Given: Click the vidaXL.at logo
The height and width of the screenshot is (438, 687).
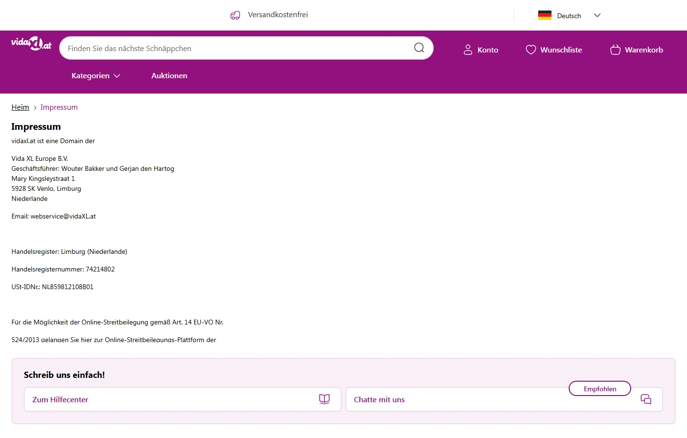Looking at the screenshot, I should (31, 43).
